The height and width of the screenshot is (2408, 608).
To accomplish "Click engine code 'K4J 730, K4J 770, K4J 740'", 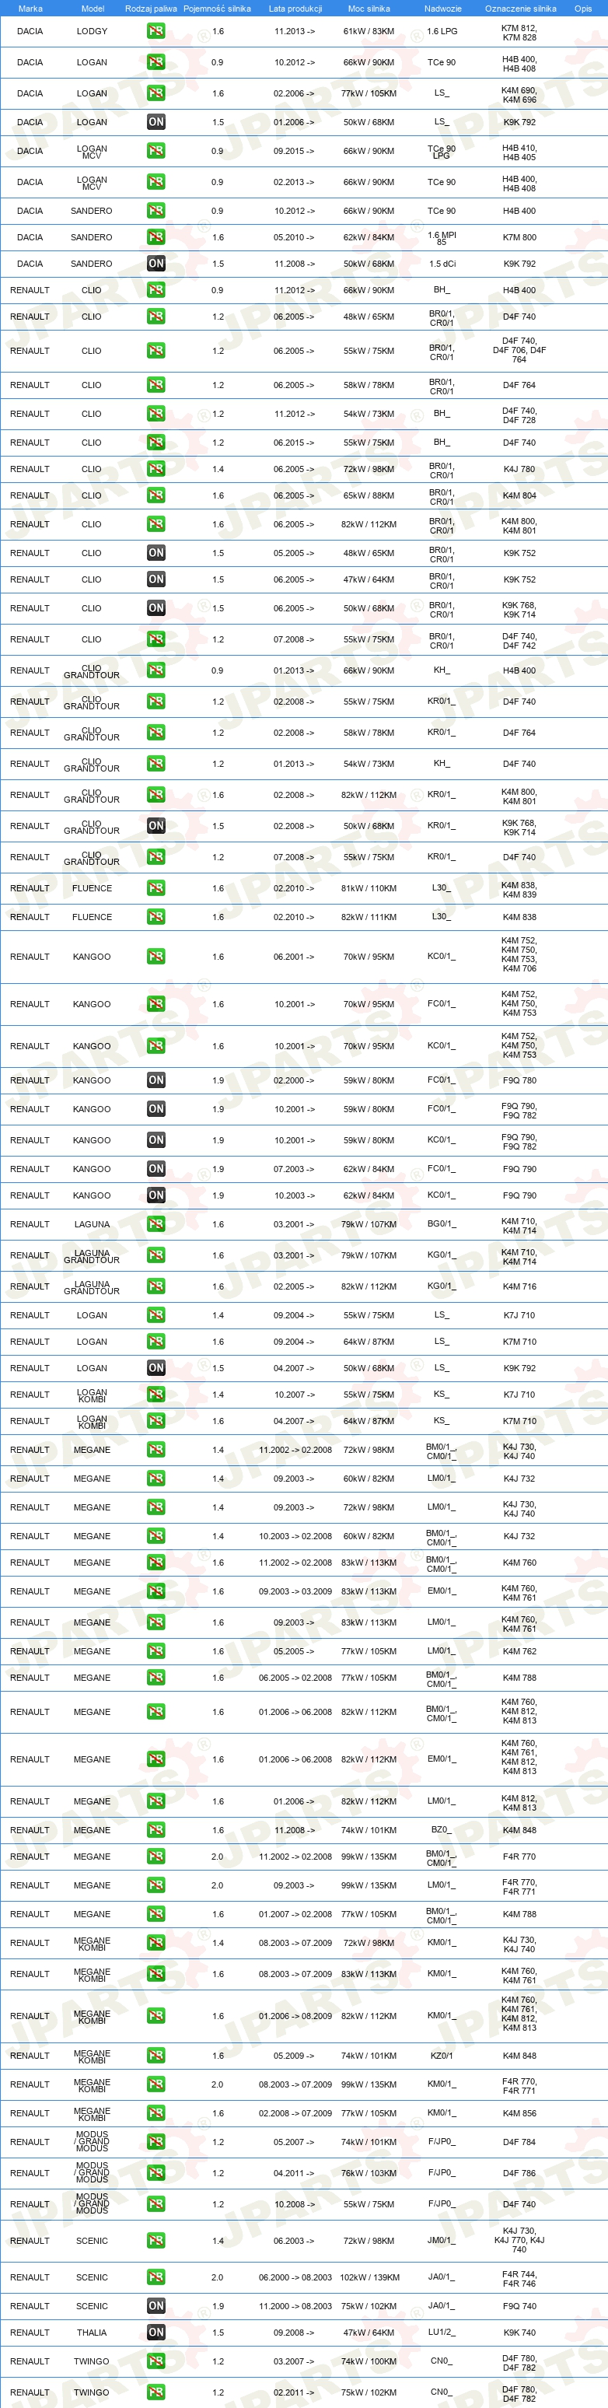I will [519, 2241].
